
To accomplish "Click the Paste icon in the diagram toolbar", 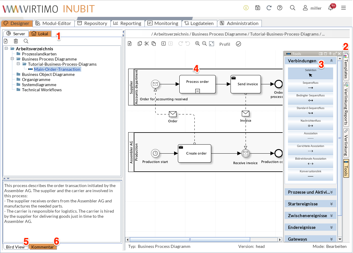I will pos(153,43).
